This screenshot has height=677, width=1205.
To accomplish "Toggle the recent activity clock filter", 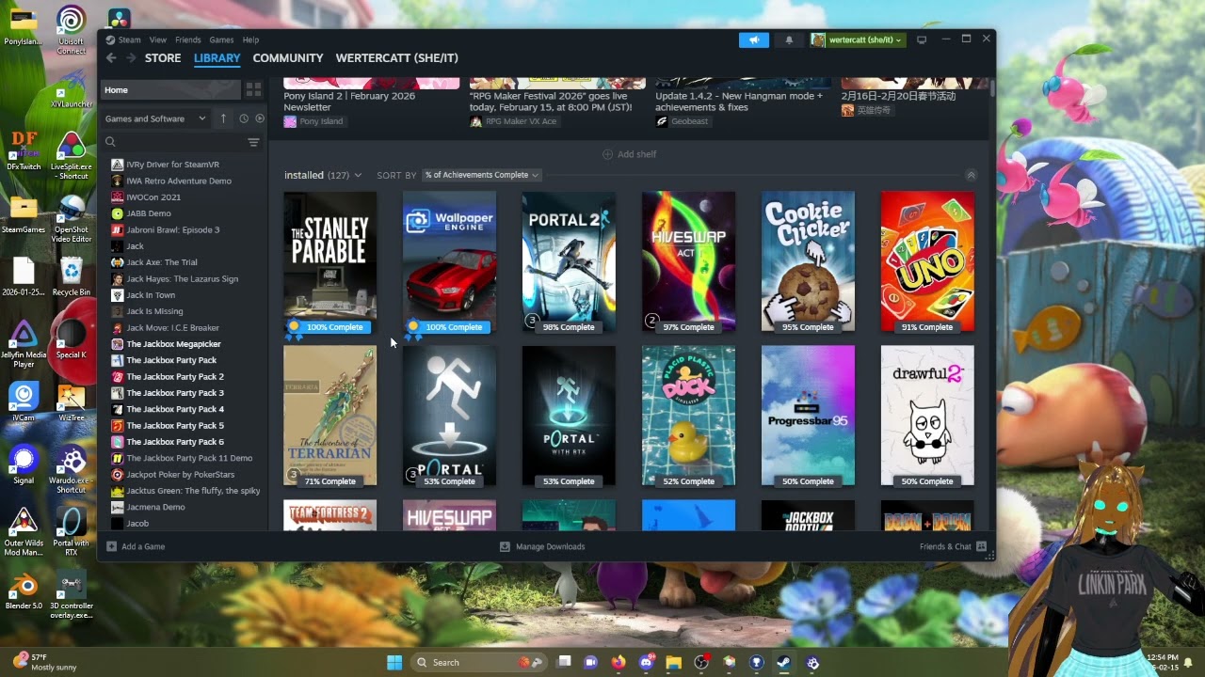I will (x=244, y=118).
